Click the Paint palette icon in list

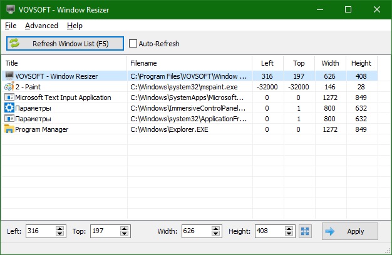(x=9, y=86)
